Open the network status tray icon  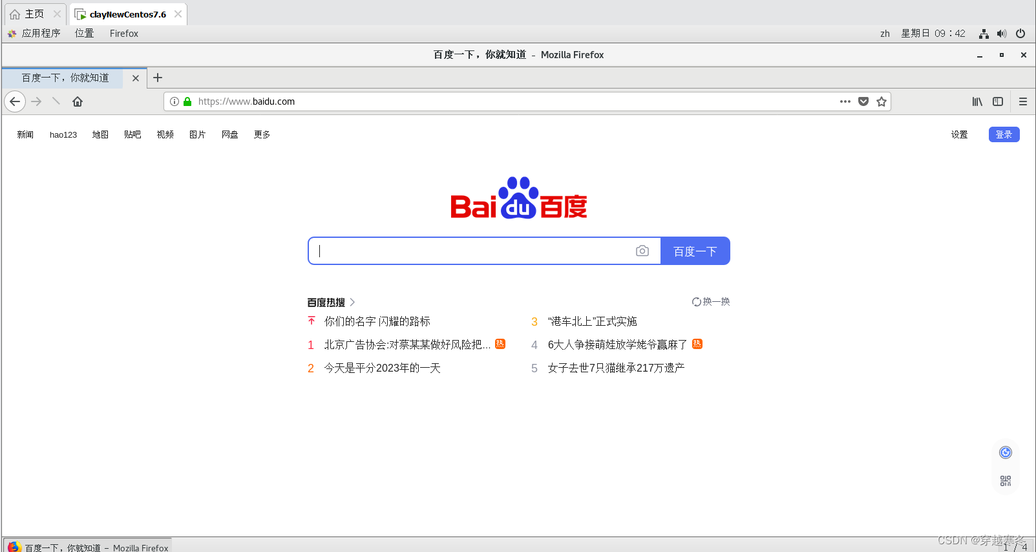tap(984, 34)
